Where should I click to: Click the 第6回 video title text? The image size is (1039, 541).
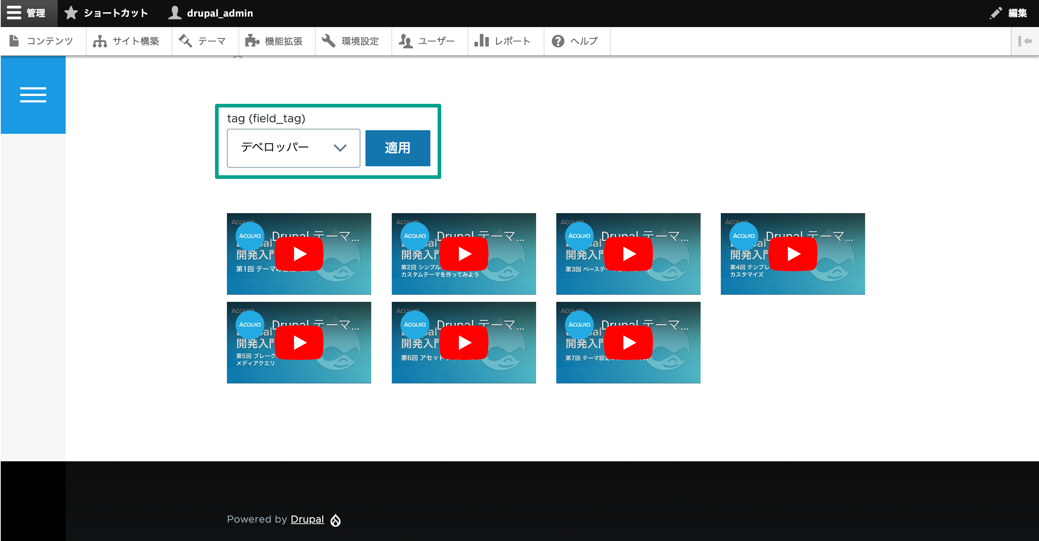(x=481, y=324)
